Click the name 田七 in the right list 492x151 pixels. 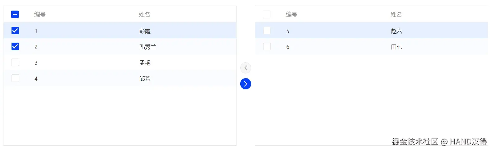396,47
